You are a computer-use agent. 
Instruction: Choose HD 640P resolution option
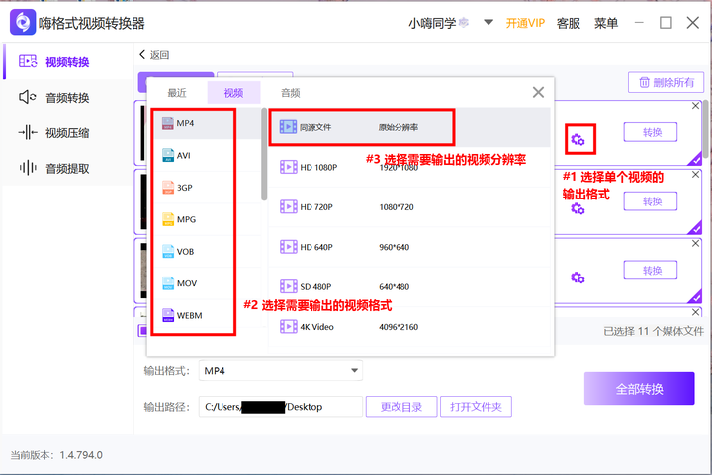point(408,247)
